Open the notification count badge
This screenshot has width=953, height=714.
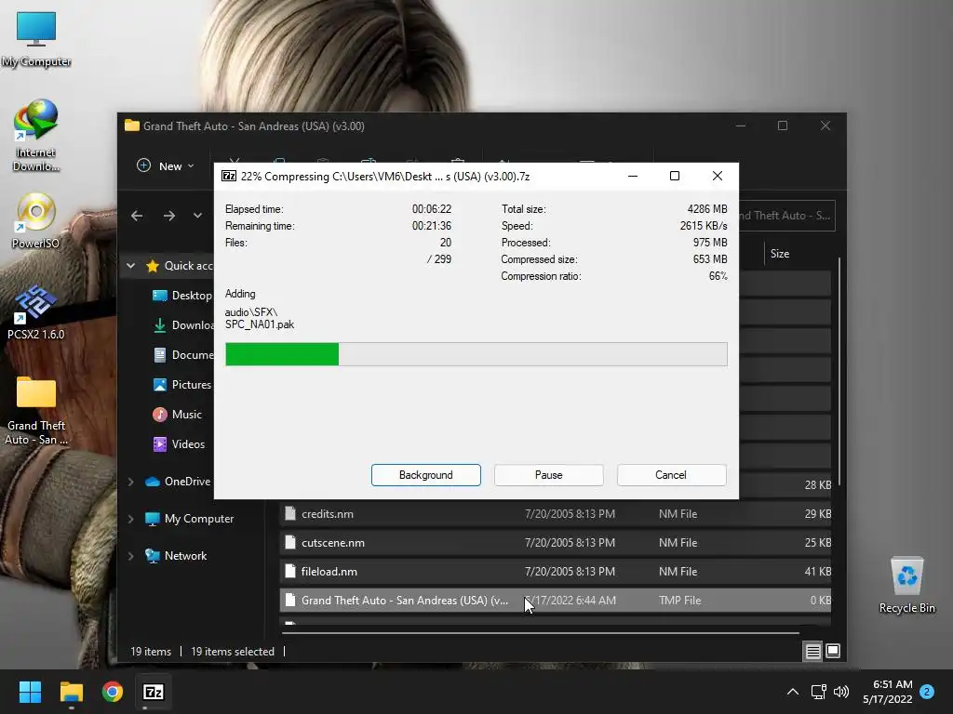tap(927, 692)
